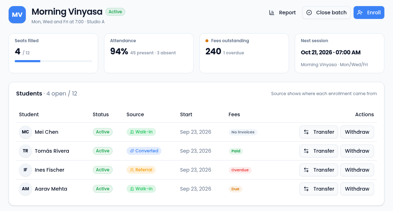Screen dimensions: 393x211
Task: Click the orange Fees outstanding dot
Action: 207,41
